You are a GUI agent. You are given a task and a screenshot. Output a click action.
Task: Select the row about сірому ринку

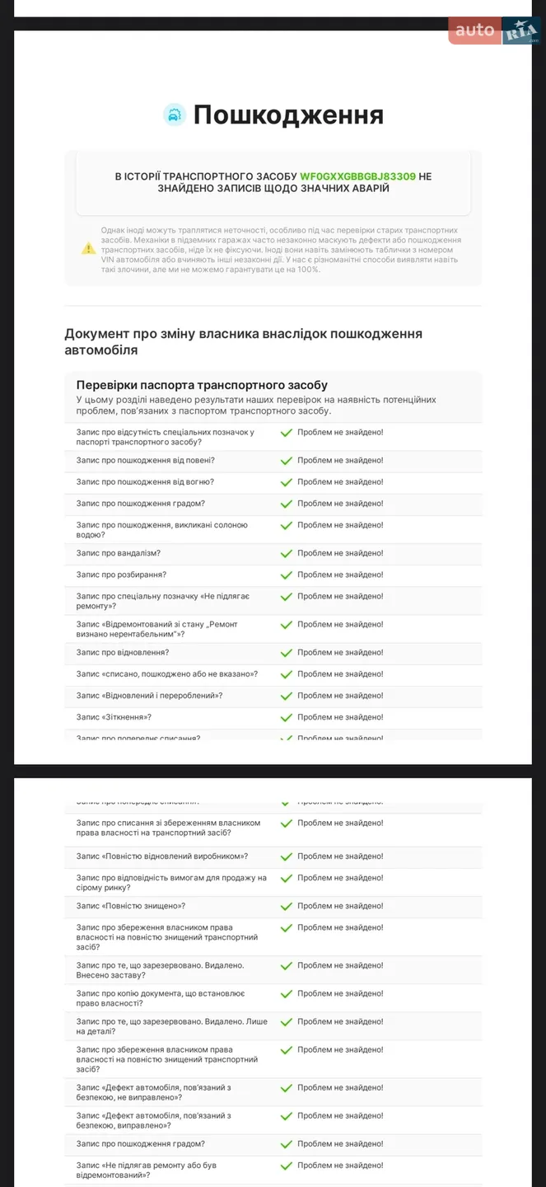pyautogui.click(x=273, y=882)
